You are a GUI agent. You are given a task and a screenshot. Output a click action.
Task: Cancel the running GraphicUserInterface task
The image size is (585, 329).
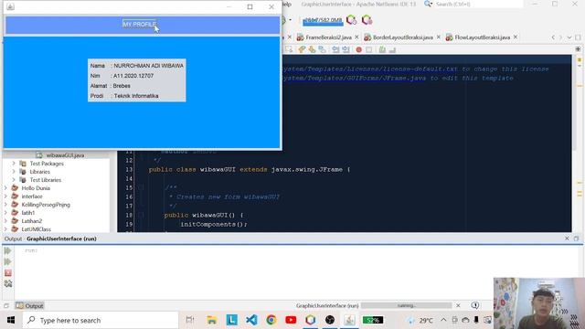[458, 305]
